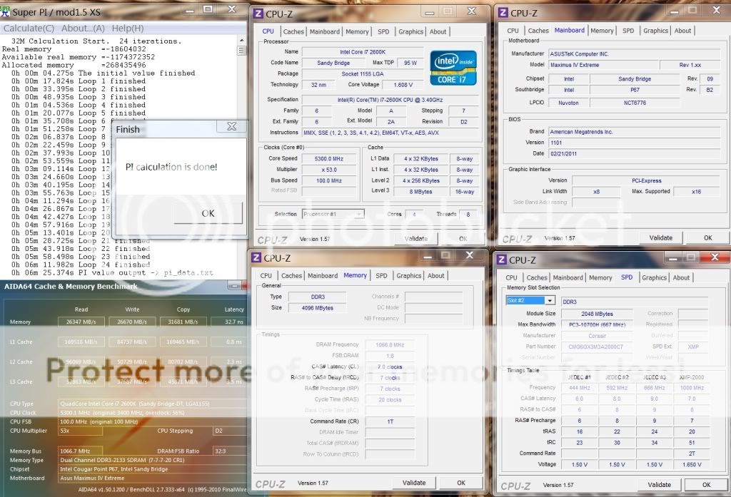Select AIDA64 memory read value 26347 MB/s
This screenshot has width=731, height=497.
pos(81,322)
